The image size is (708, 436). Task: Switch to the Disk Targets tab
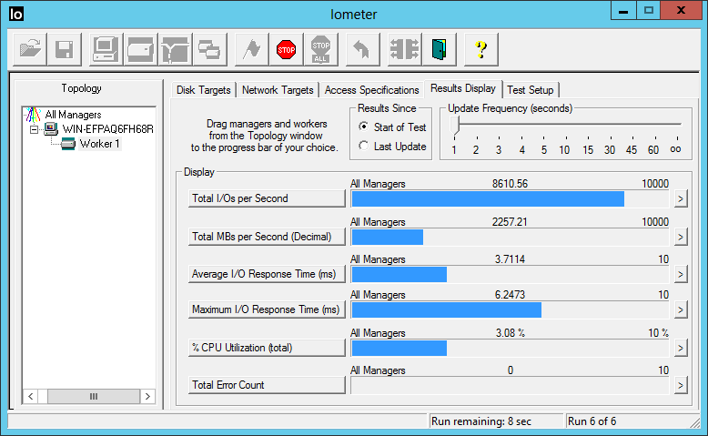204,90
